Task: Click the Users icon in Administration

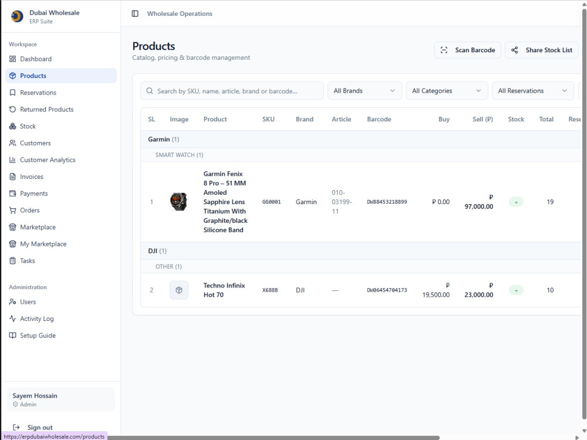Action: click(x=13, y=302)
